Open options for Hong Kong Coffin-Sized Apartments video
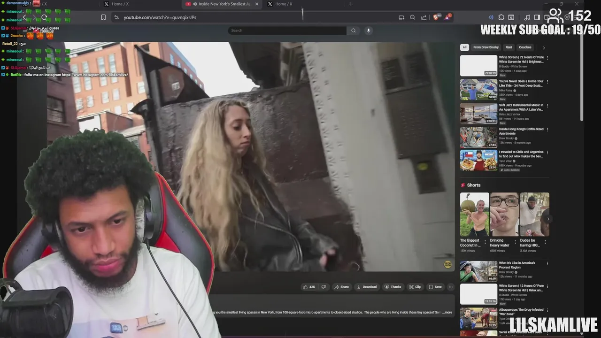The image size is (601, 338). [547, 130]
